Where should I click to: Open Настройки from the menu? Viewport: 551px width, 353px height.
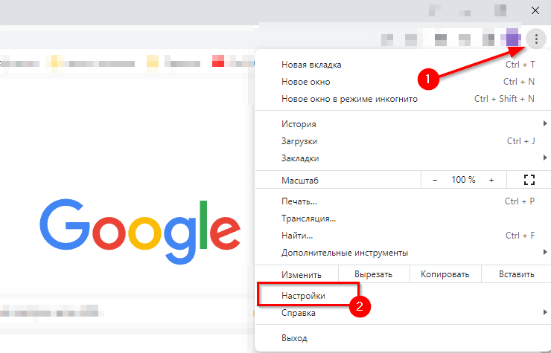304,296
